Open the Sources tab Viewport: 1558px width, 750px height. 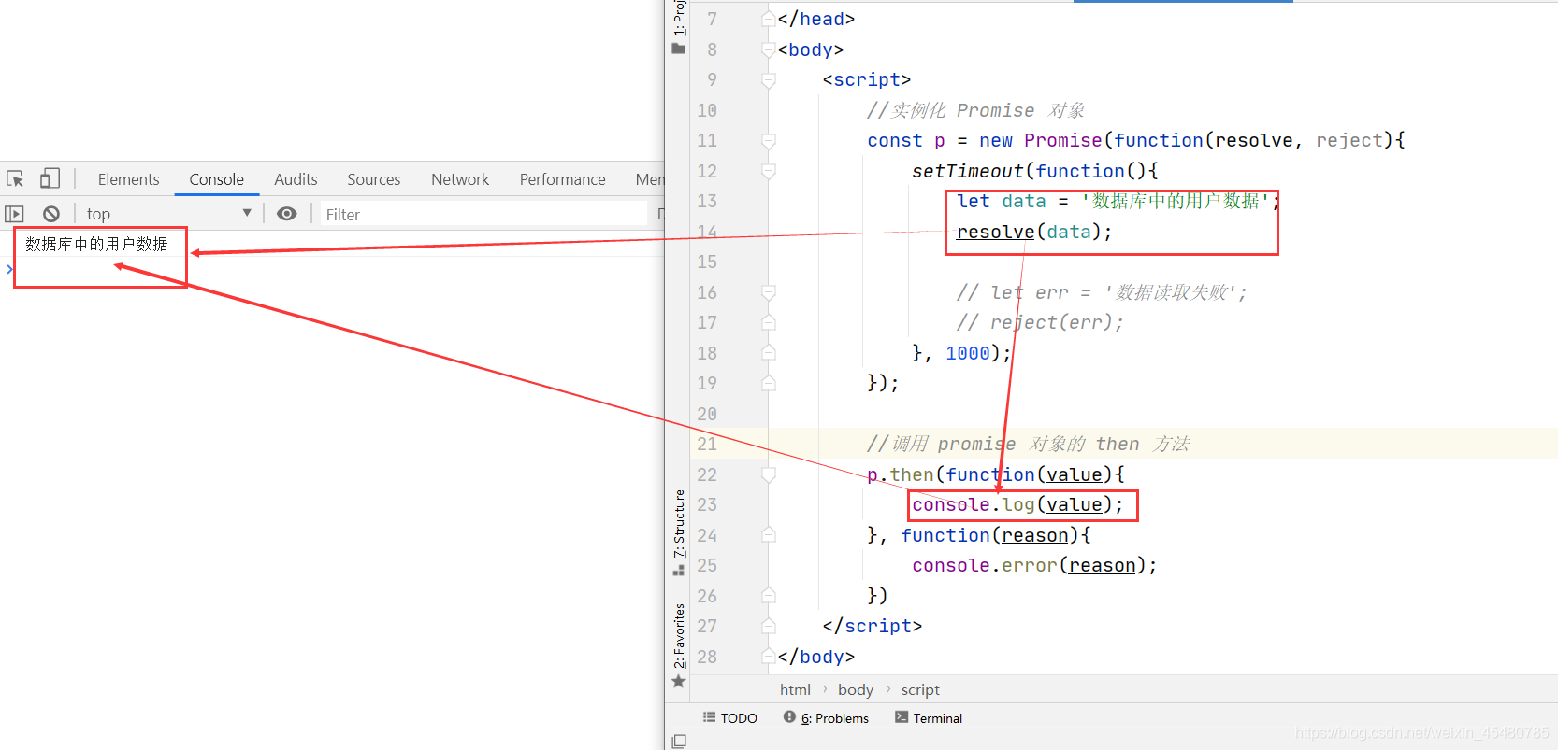point(373,179)
